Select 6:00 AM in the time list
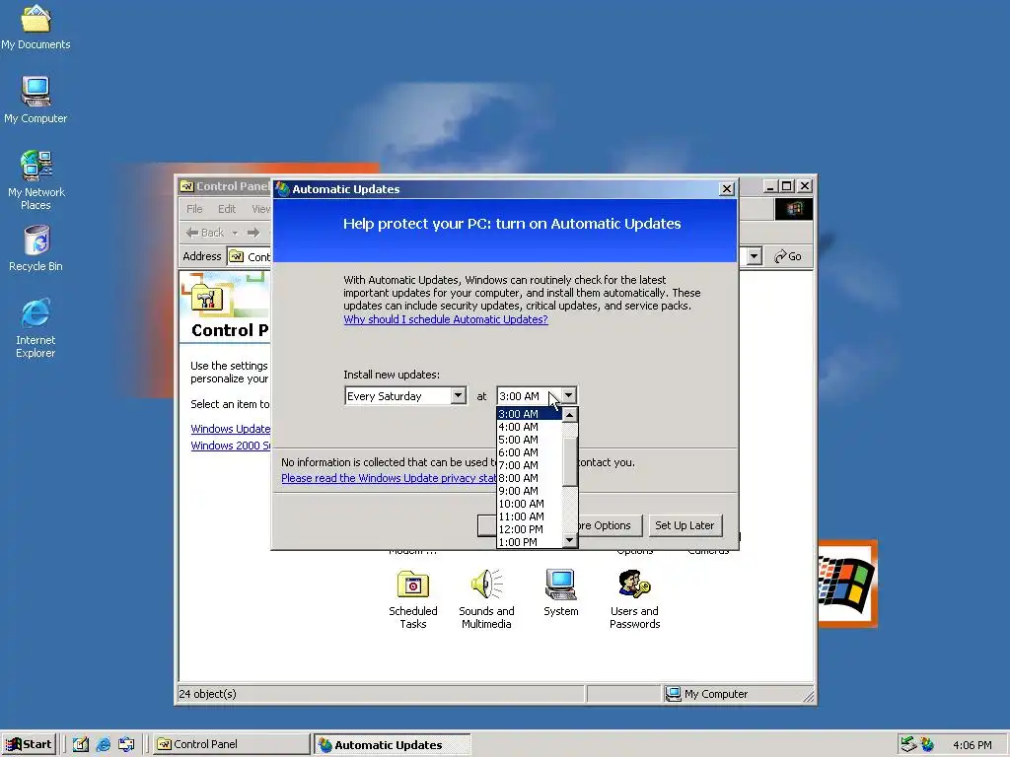Image resolution: width=1010 pixels, height=757 pixels. pos(529,452)
